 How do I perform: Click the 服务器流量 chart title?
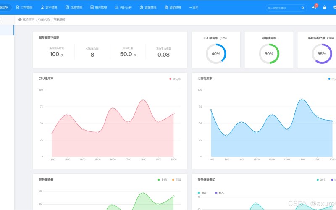click(x=46, y=180)
